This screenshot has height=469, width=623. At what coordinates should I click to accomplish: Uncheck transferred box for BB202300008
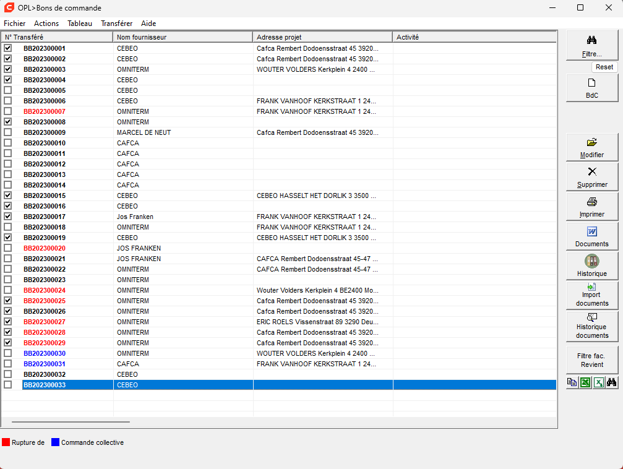8,122
